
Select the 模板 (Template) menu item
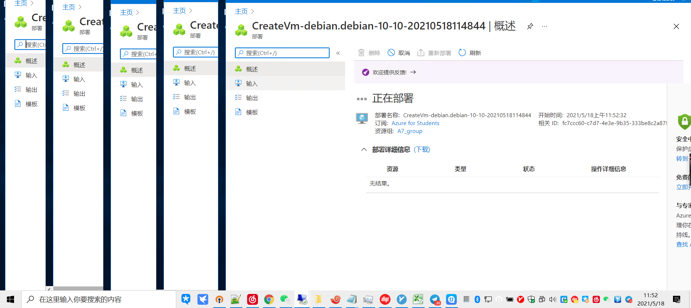coord(251,112)
